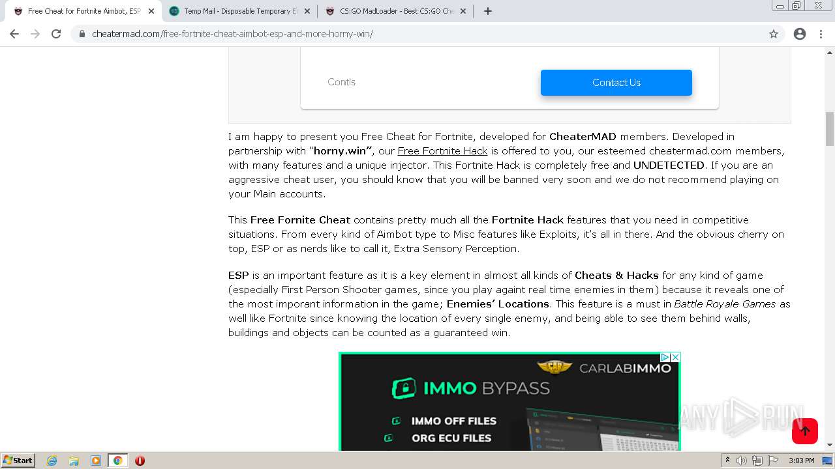The height and width of the screenshot is (469, 835).
Task: Follow the Free Fortnite Hack link
Action: pyautogui.click(x=442, y=151)
